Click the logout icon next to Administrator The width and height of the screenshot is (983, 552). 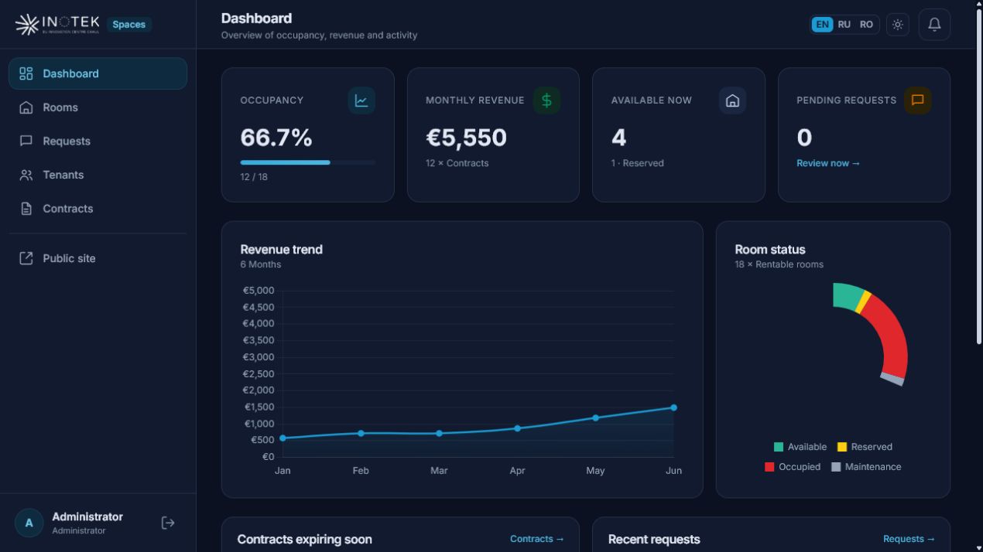tap(168, 523)
